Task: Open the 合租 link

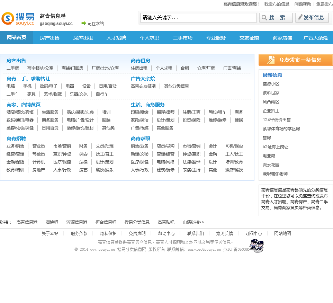Action: [x=185, y=68]
